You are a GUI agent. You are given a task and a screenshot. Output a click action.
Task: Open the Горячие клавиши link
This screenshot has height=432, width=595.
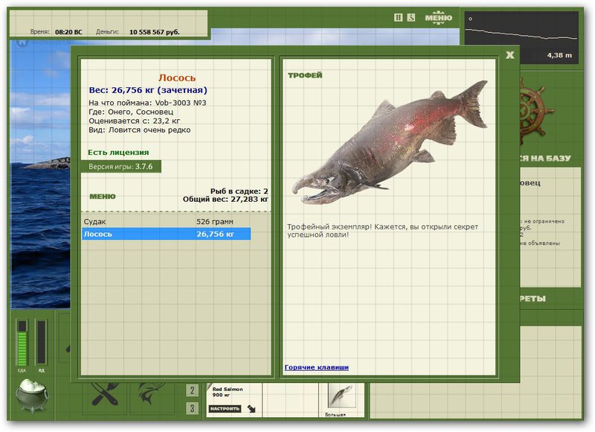[317, 367]
